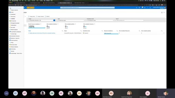Open portal settings gear icon
Screen dimensions: 175x98
(145, 8)
